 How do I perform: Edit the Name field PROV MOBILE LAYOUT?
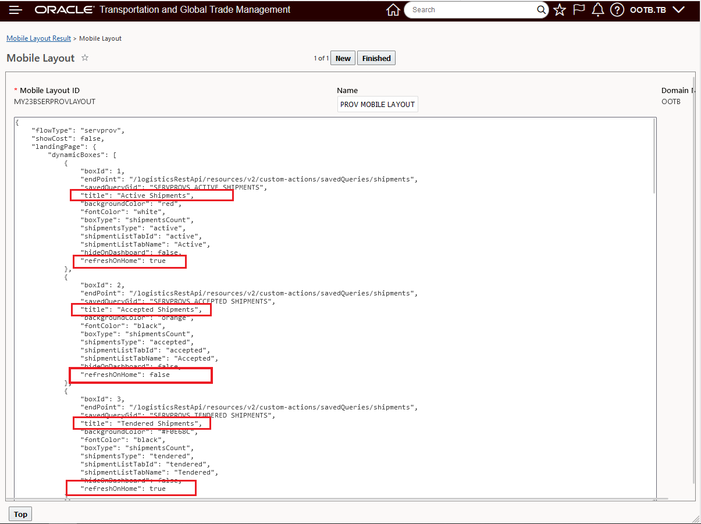click(x=378, y=105)
